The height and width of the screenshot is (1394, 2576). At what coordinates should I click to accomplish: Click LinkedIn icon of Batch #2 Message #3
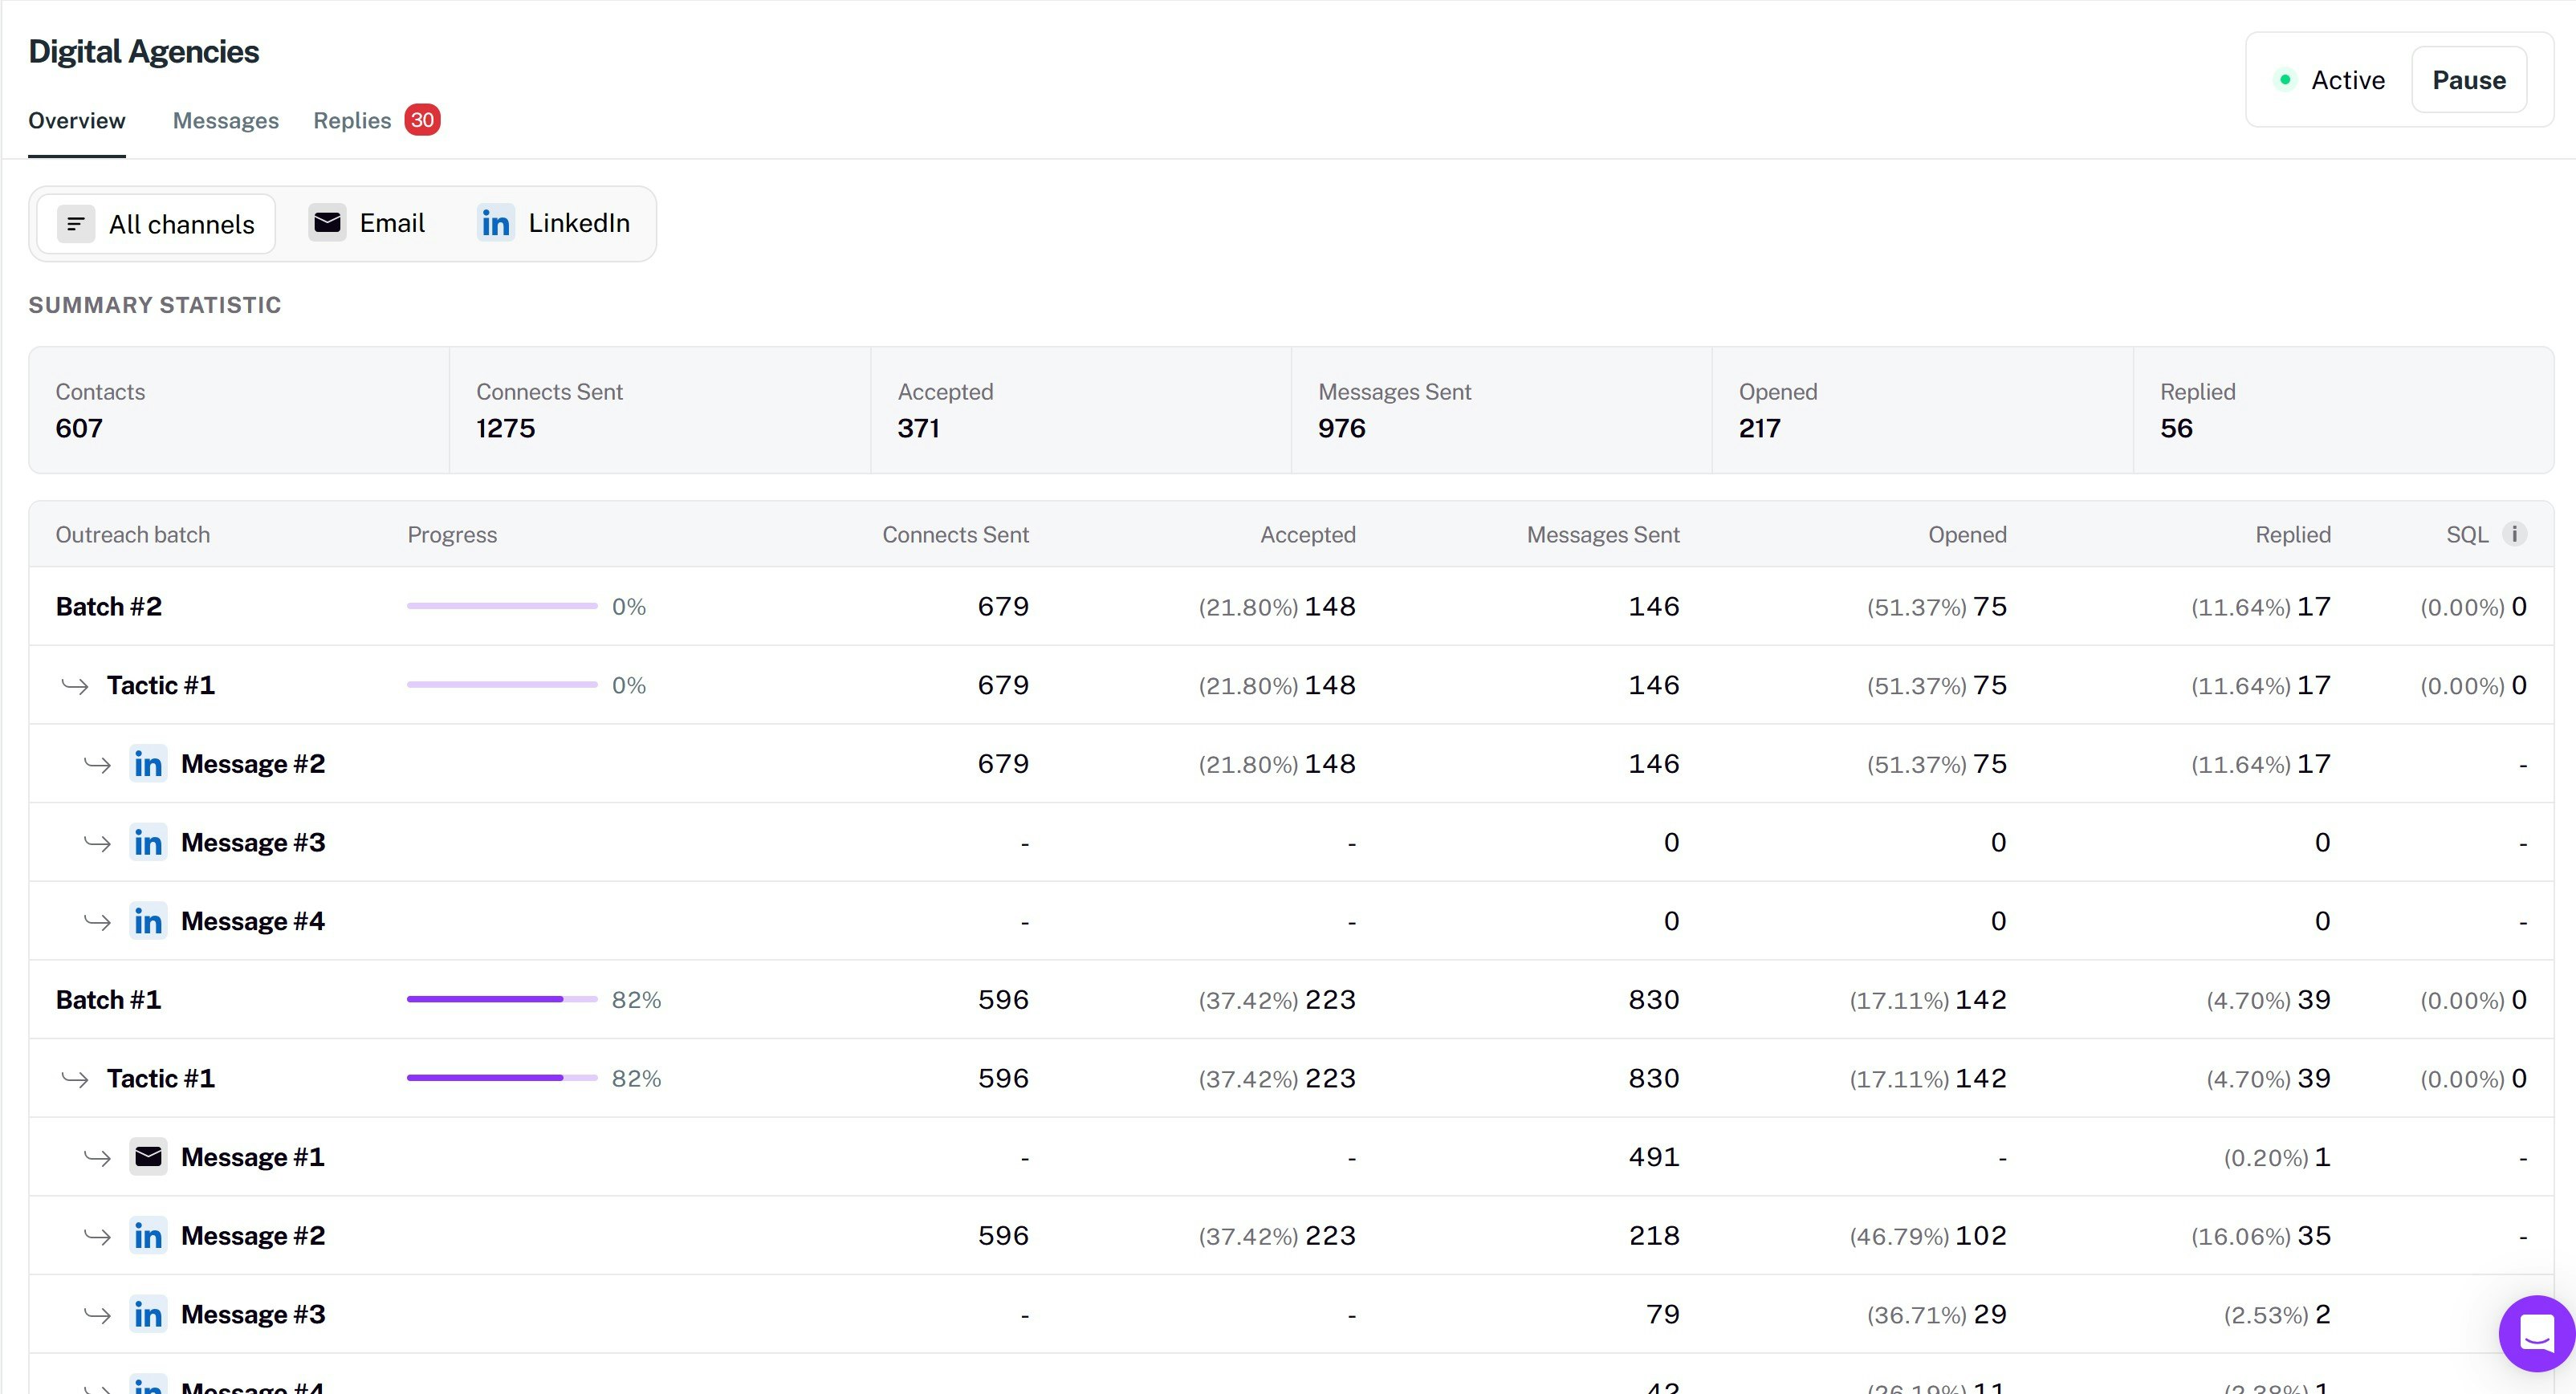(148, 843)
